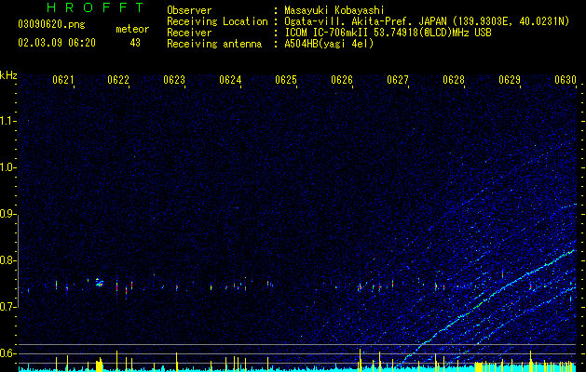Click the date stamp 02.03.09 06:20

57,43
